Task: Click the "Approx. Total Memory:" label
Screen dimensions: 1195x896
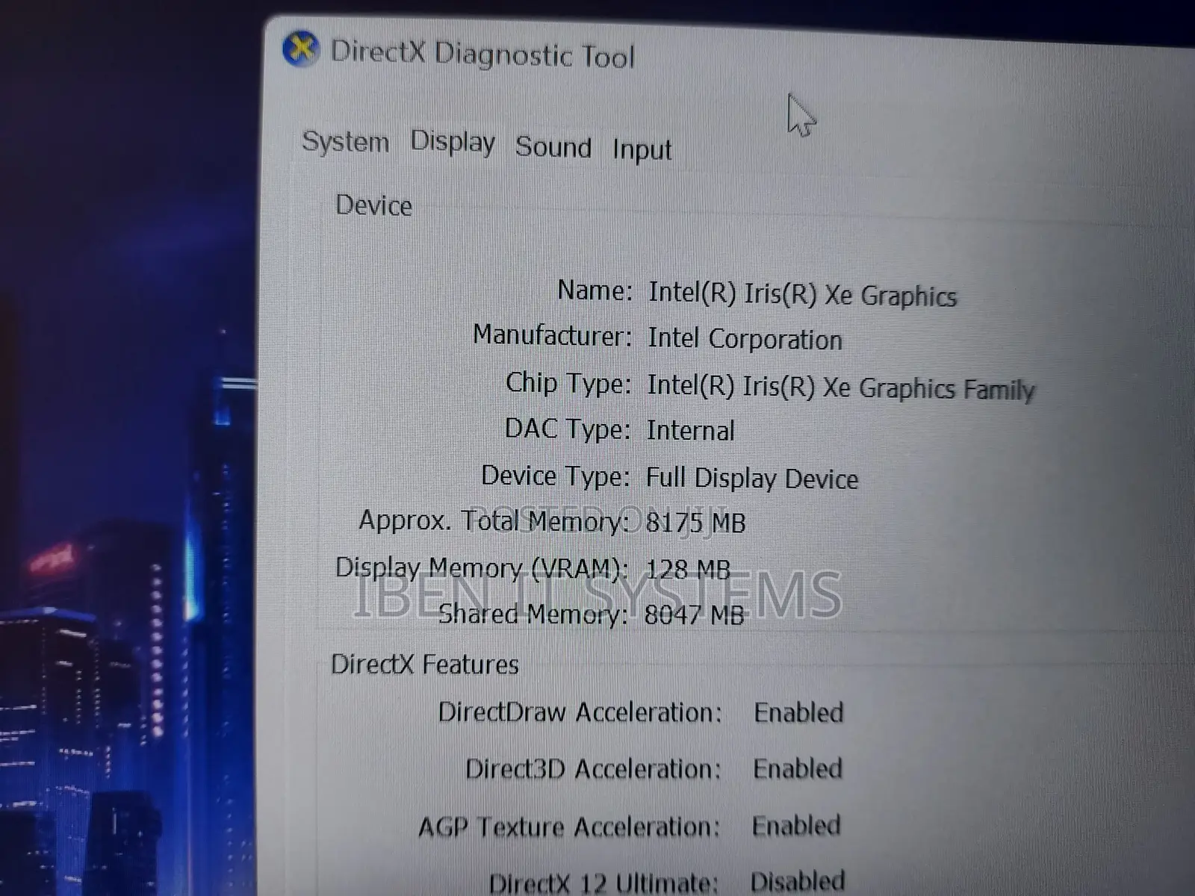Action: click(x=494, y=520)
